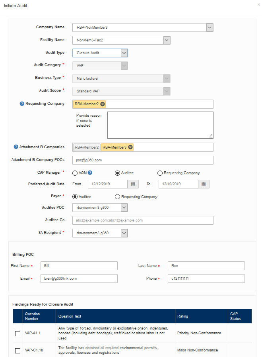Focus the Provide reason text area
This screenshot has height=357, width=262.
click(161, 125)
